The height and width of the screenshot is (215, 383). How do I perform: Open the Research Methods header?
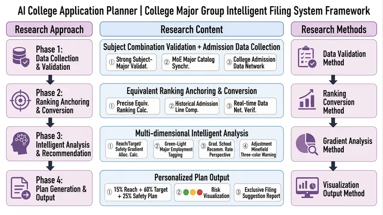pyautogui.click(x=334, y=29)
